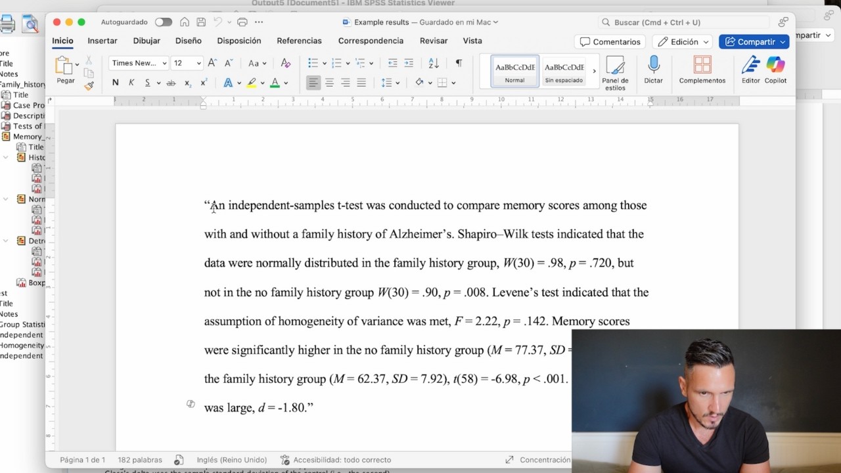Click the Copy icon below scissors
The image size is (841, 473).
click(x=89, y=73)
